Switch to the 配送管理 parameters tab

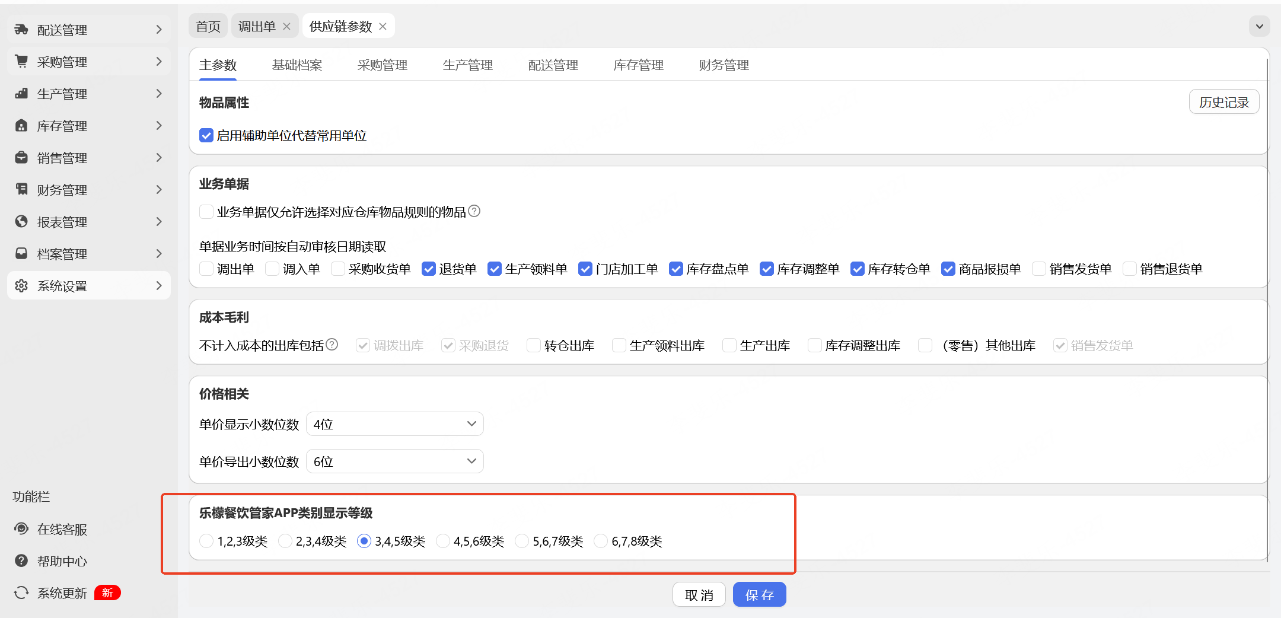coord(553,65)
